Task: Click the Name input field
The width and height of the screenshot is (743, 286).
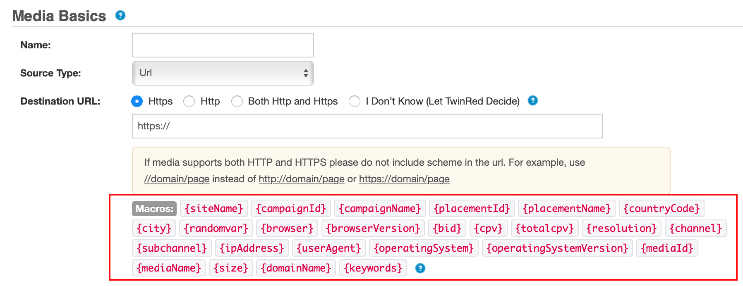Action: pos(223,45)
